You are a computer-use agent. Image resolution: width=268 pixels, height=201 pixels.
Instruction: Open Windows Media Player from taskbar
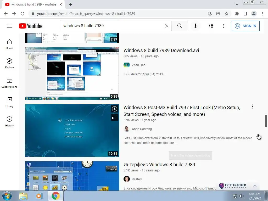click(39, 196)
